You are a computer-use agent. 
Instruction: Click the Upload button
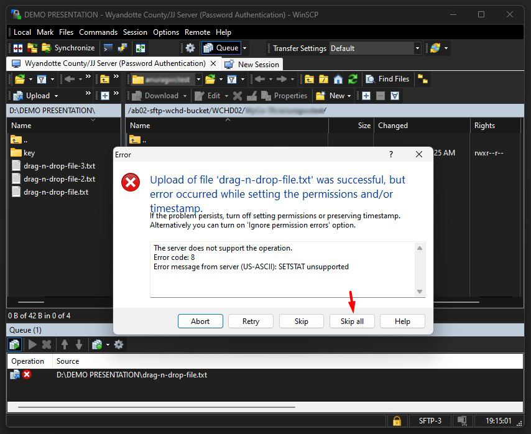point(32,96)
